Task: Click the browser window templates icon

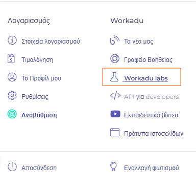Action: [115, 132]
